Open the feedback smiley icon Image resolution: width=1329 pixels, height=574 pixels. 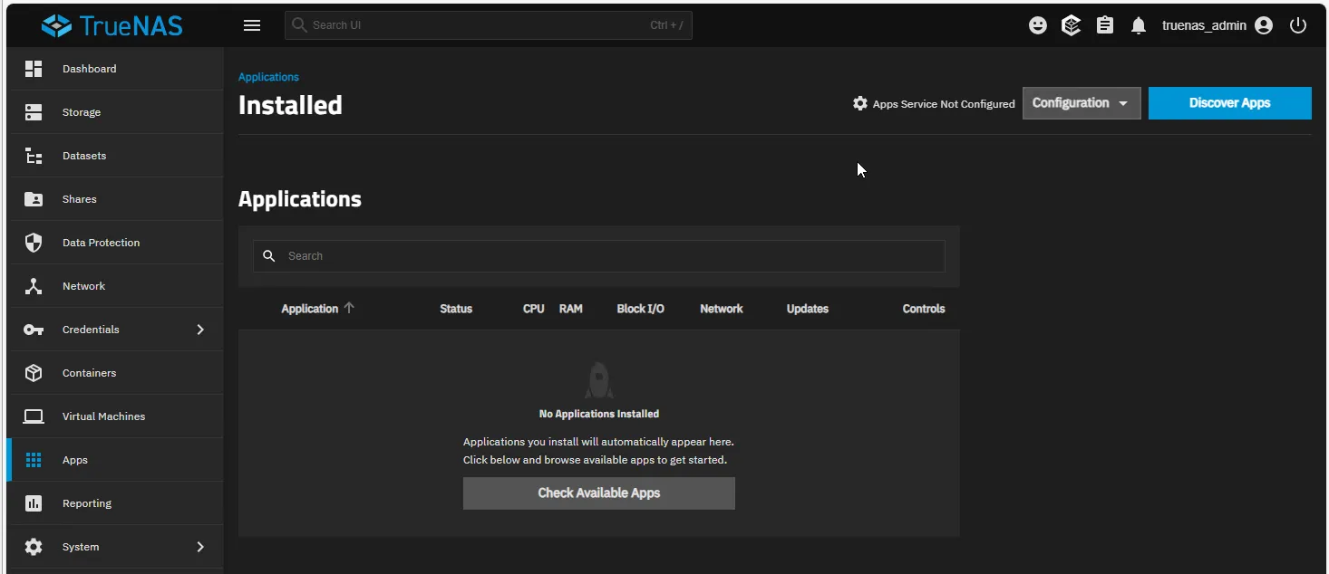(1038, 25)
